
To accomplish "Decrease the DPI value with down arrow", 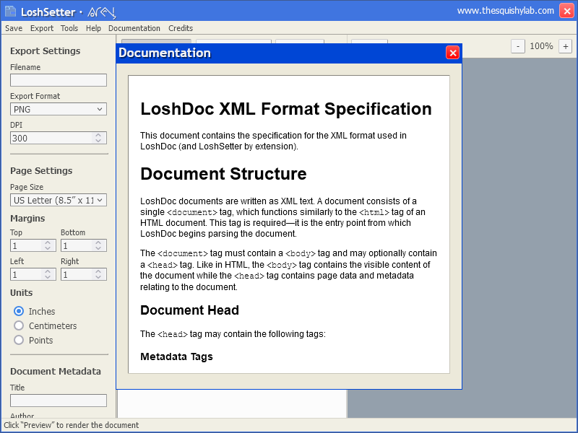I will point(98,141).
